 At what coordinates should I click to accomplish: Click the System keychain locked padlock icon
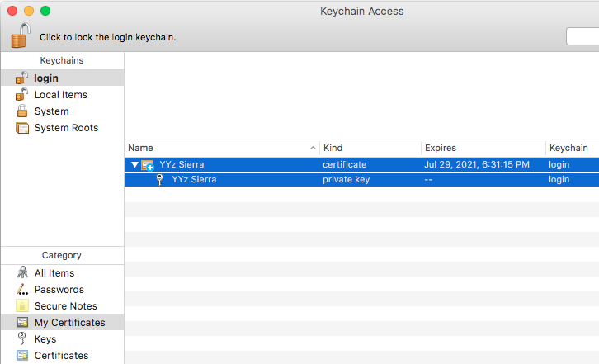click(x=22, y=111)
